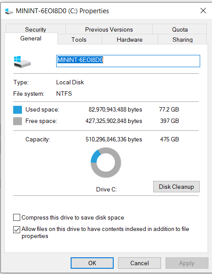Open the Previous Versions tab
Viewport: 212px width, 274px height.
tap(109, 29)
